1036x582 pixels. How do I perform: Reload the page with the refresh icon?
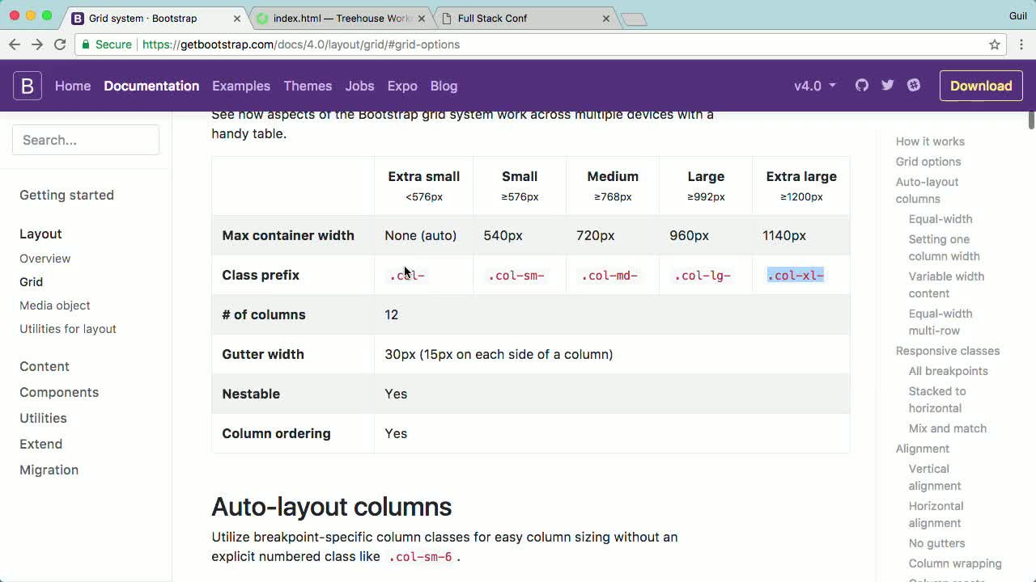59,44
